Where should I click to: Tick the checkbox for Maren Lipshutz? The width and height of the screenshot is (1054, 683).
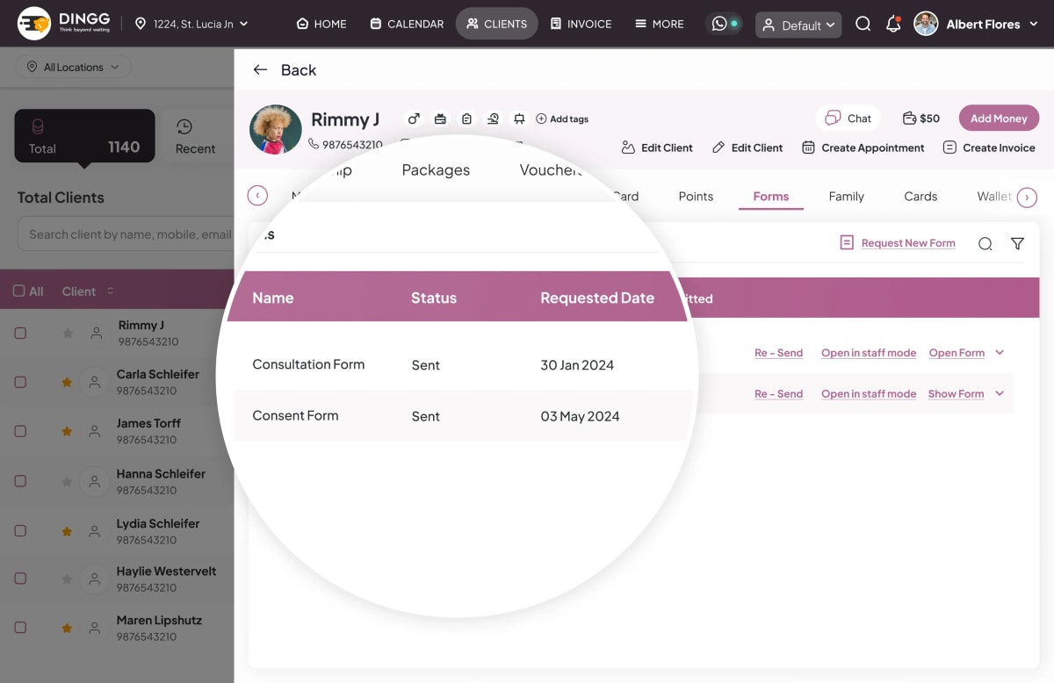pyautogui.click(x=20, y=629)
